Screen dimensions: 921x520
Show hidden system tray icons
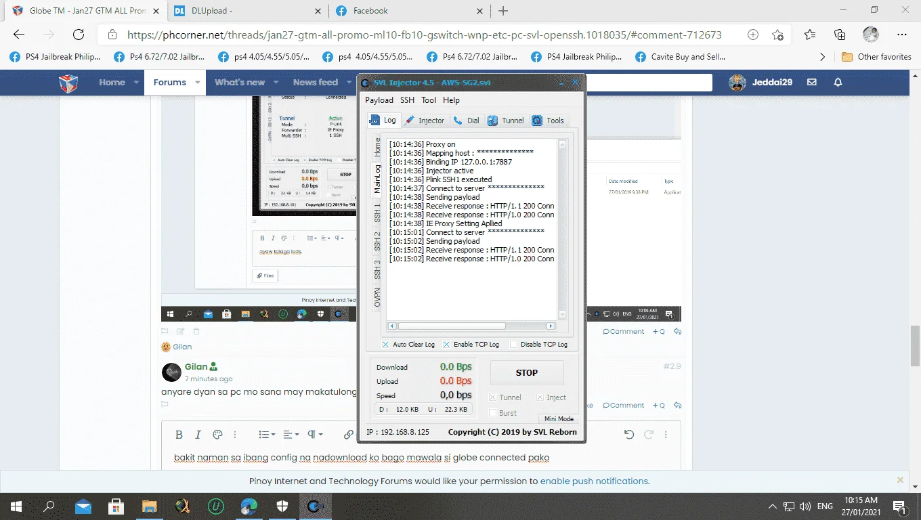(x=772, y=506)
